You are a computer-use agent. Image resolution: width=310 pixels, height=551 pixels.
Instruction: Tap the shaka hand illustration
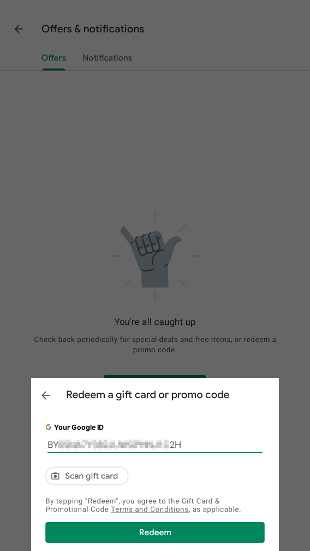point(154,256)
